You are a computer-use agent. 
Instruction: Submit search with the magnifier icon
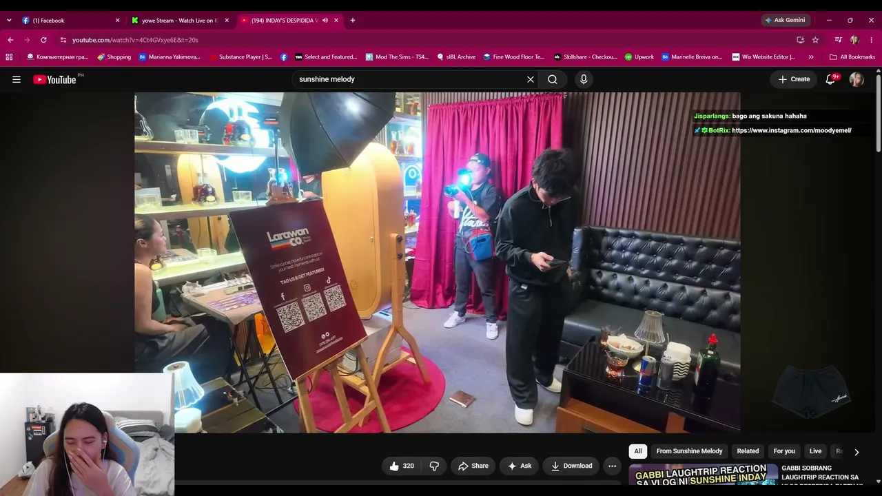pos(553,79)
